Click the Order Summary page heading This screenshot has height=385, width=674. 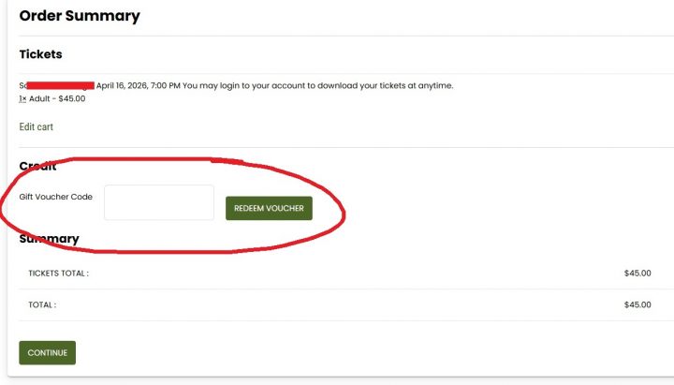[x=80, y=16]
